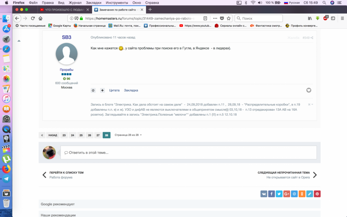Save page to Pocket icon

click(222, 18)
